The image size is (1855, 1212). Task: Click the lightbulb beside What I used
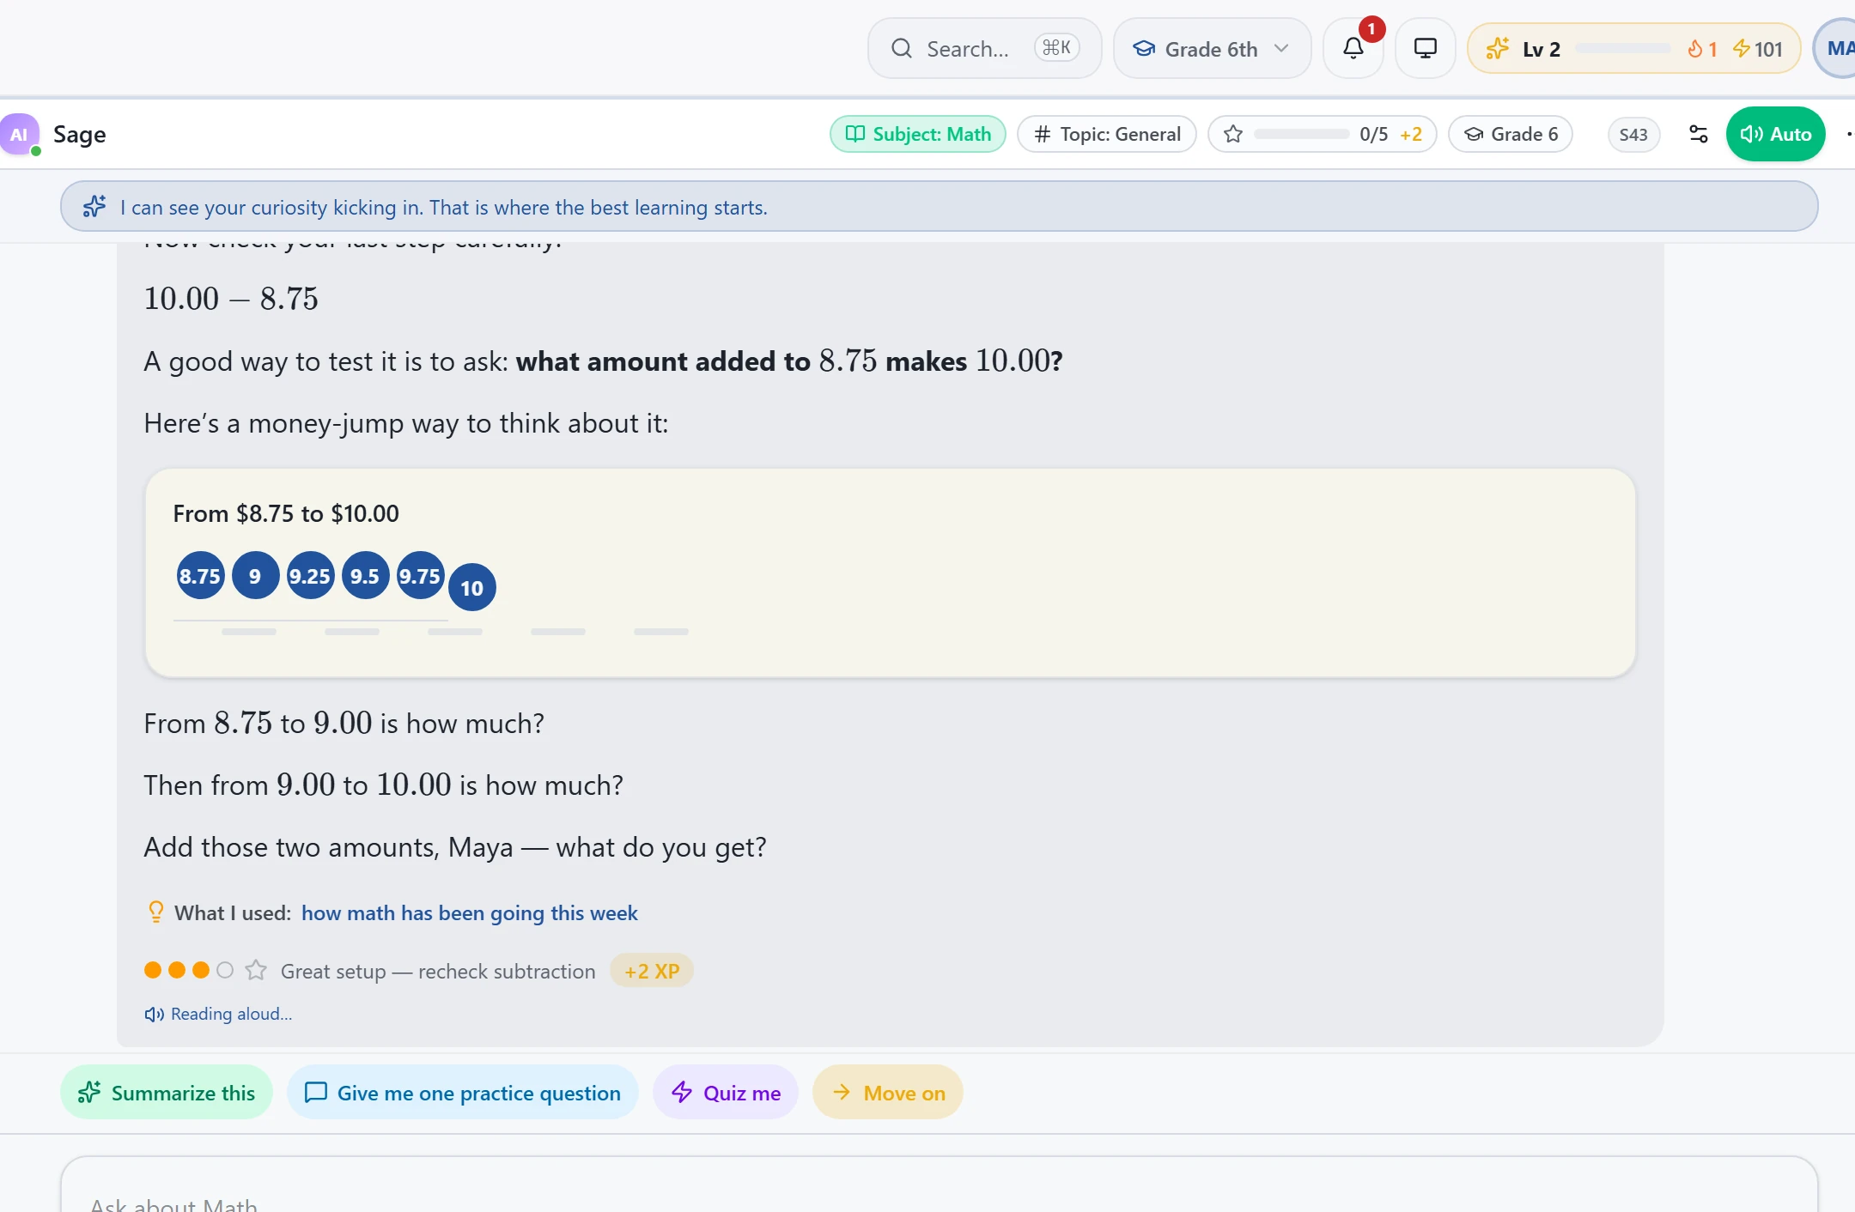coord(155,912)
